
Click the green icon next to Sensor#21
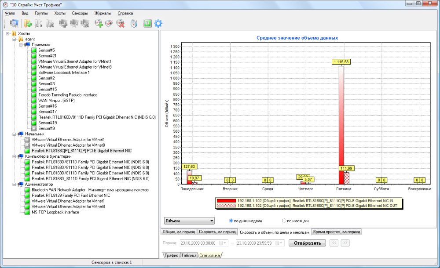34,56
